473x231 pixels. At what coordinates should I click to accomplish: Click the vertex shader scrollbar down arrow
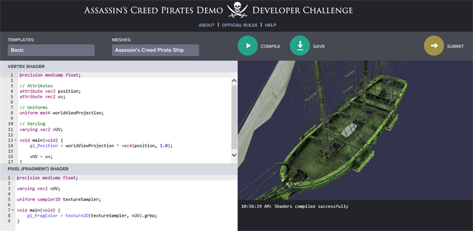pyautogui.click(x=234, y=155)
